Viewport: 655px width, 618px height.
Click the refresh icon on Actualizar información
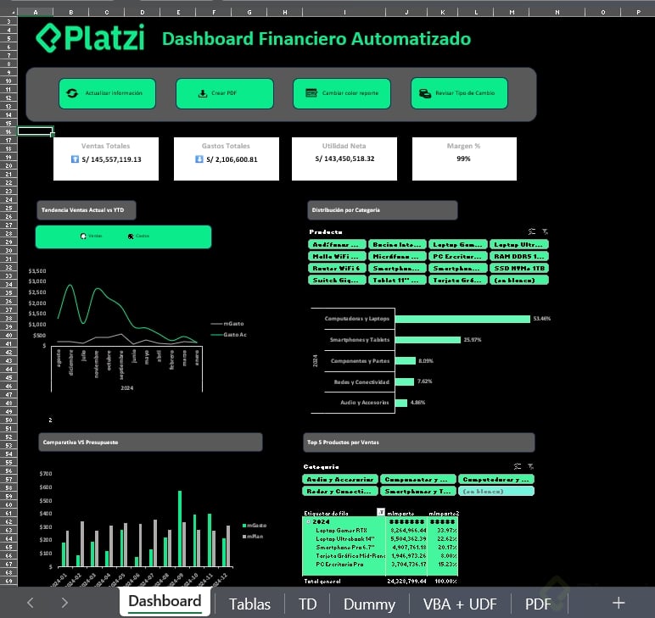(x=72, y=93)
